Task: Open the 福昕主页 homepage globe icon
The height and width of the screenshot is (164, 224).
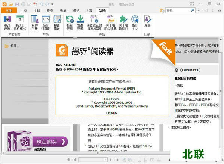Action: pos(135,23)
